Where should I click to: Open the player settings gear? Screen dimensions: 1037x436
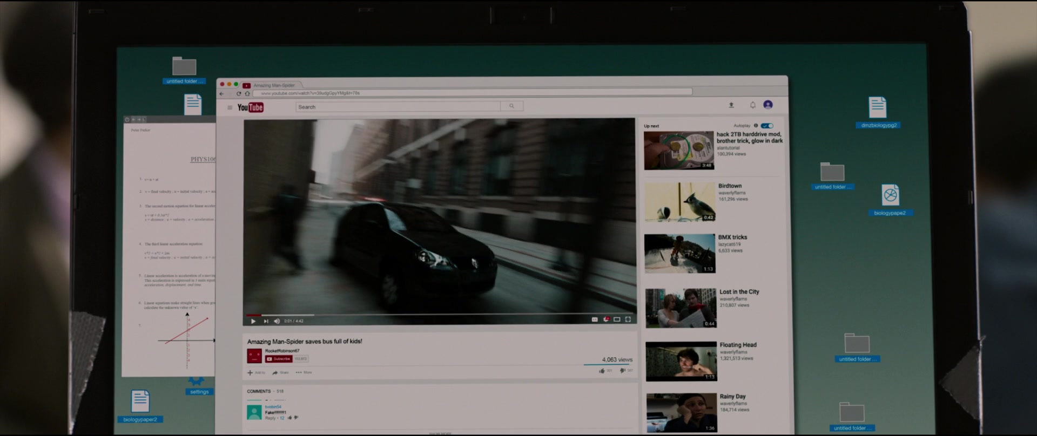point(606,319)
